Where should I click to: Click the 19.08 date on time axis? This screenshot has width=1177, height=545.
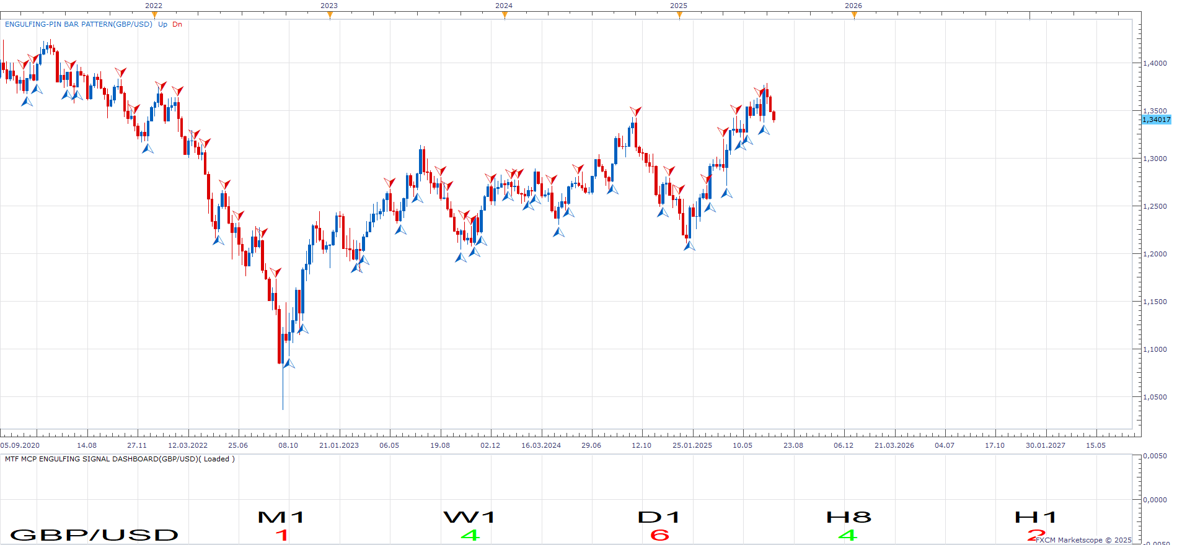click(440, 445)
